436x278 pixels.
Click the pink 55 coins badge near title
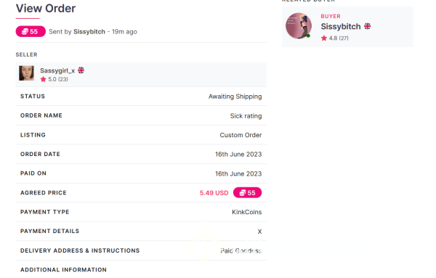(31, 31)
